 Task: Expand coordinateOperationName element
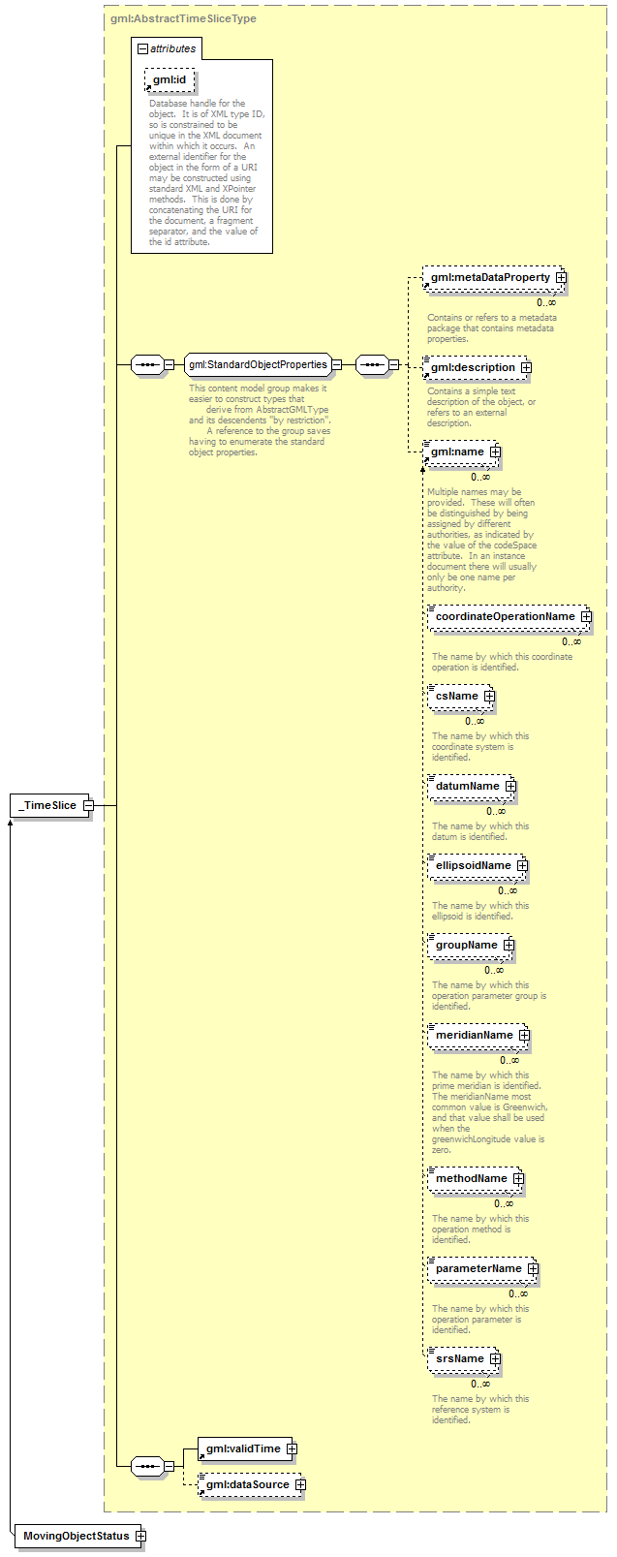586,617
